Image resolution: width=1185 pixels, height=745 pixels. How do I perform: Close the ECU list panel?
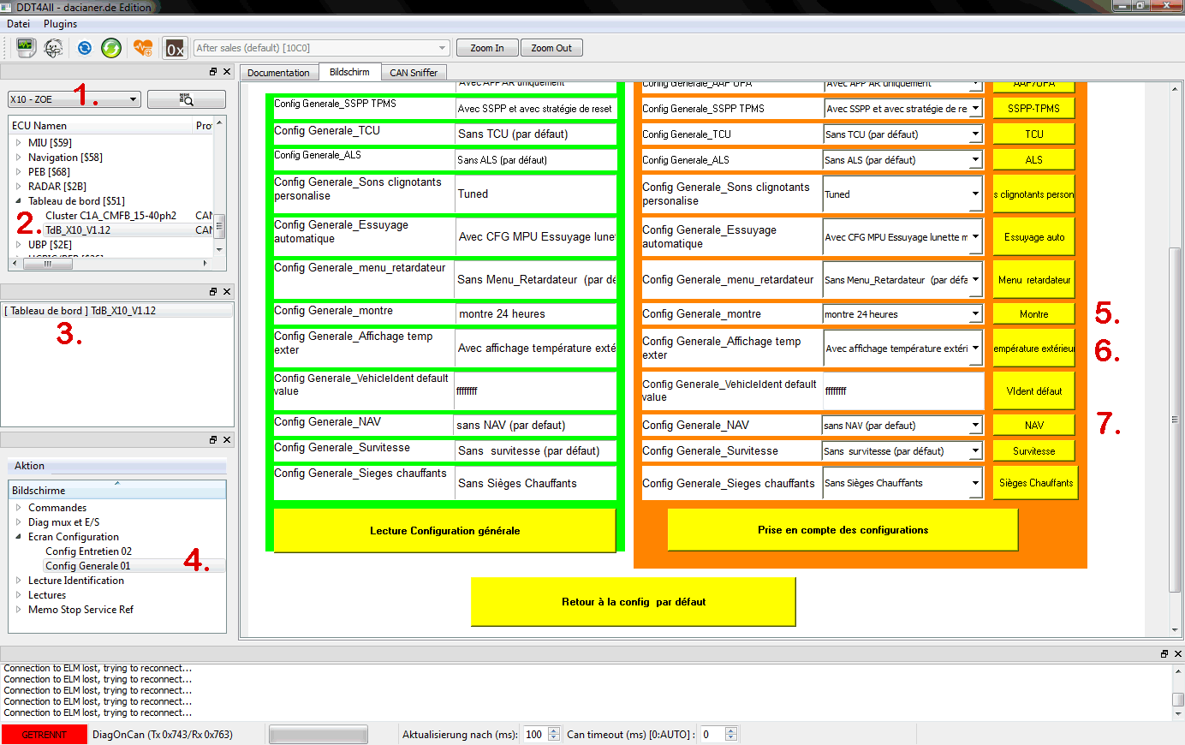pos(227,72)
